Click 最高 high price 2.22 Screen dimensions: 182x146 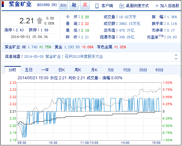point(85,24)
